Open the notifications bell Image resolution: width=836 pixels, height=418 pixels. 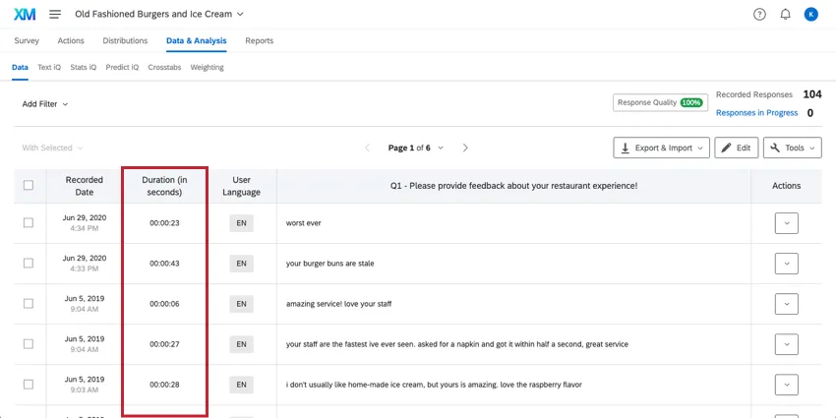pyautogui.click(x=785, y=14)
